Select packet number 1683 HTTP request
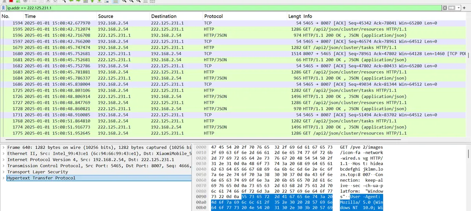The width and height of the screenshot is (471, 211). (234, 72)
